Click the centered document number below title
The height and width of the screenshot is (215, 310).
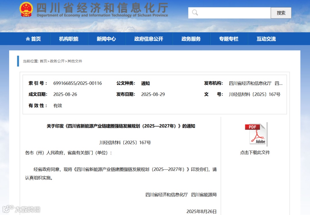[x=125, y=143]
